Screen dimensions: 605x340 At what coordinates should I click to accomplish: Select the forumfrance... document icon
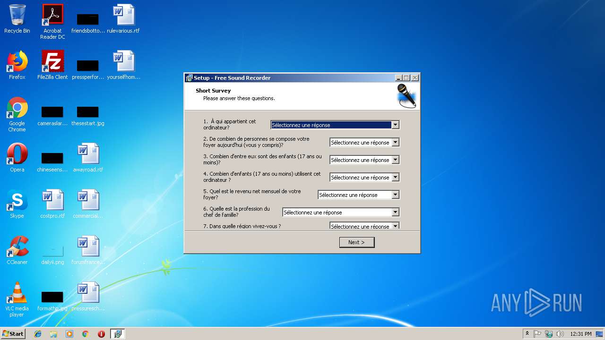[x=88, y=250]
